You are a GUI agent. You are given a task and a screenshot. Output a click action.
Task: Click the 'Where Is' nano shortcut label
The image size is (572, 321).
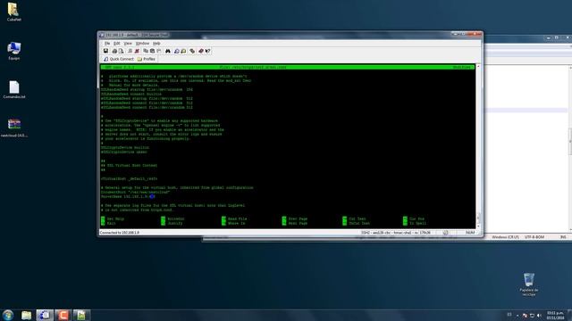pos(237,223)
